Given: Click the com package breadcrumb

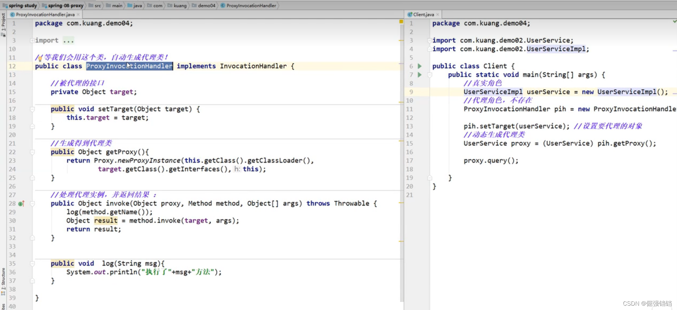Looking at the screenshot, I should pos(155,5).
